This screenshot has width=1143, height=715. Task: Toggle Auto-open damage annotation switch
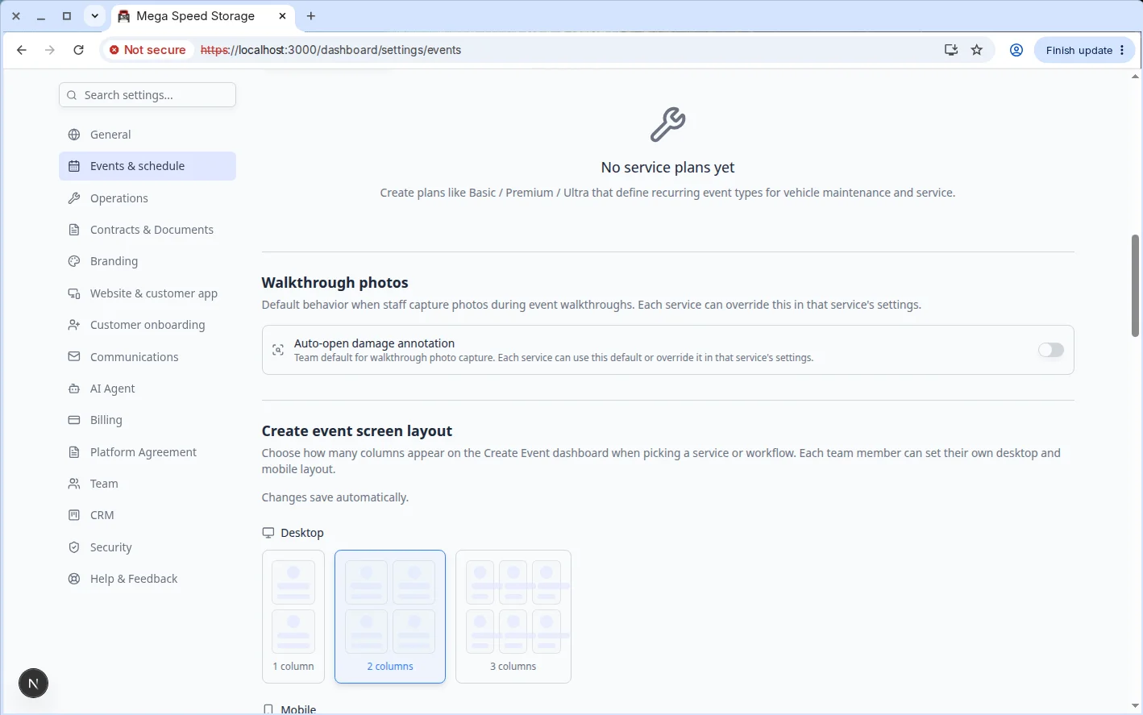(1051, 350)
